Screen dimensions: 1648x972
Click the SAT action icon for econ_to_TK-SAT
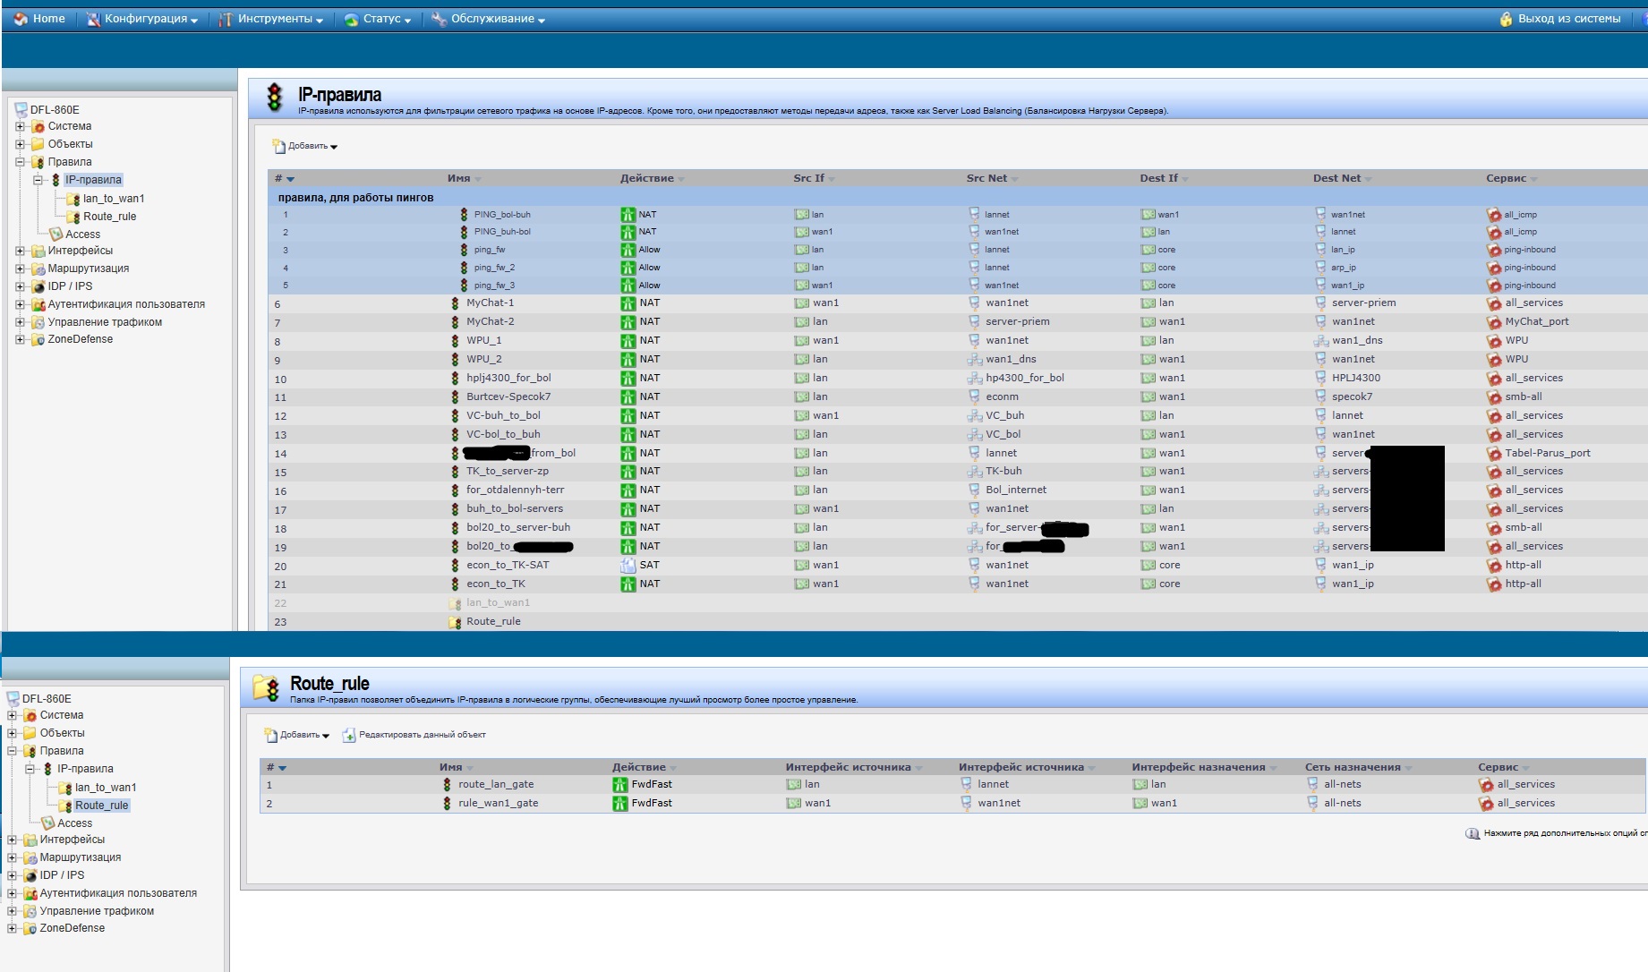tap(628, 566)
